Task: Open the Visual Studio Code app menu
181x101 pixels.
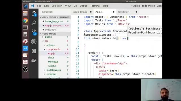Action: click(43, 1)
